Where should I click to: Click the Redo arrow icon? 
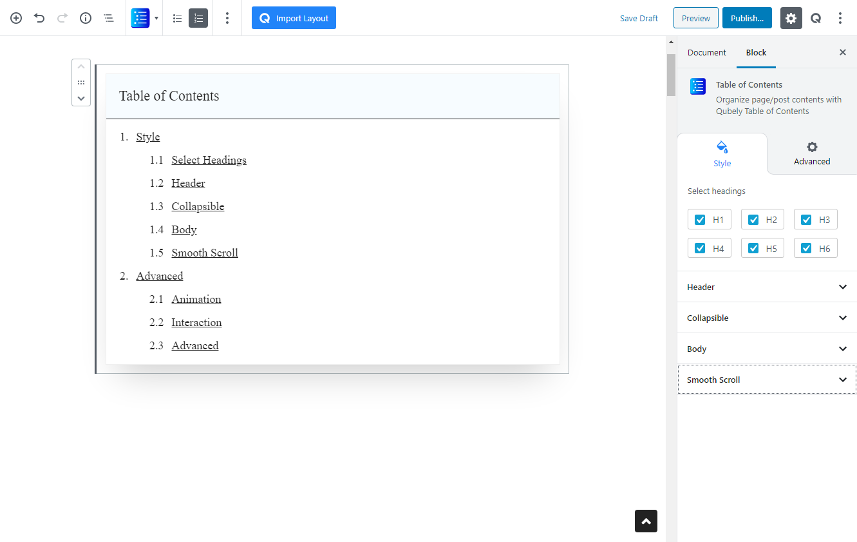tap(62, 18)
